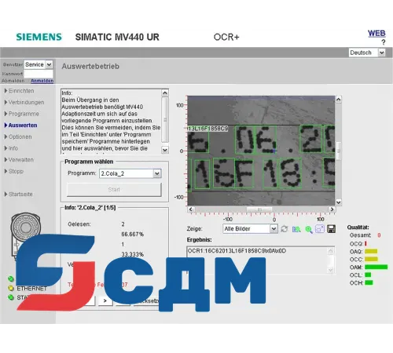Click the Abmelden text under Kennwort
Screen dimensions: 393x353
coord(13,81)
